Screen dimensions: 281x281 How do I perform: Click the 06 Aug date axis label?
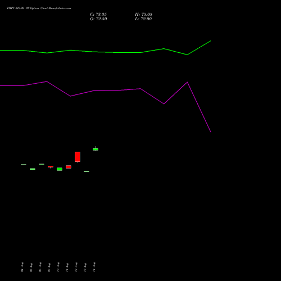point(40,267)
